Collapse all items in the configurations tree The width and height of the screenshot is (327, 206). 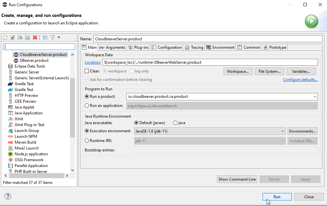point(45,38)
